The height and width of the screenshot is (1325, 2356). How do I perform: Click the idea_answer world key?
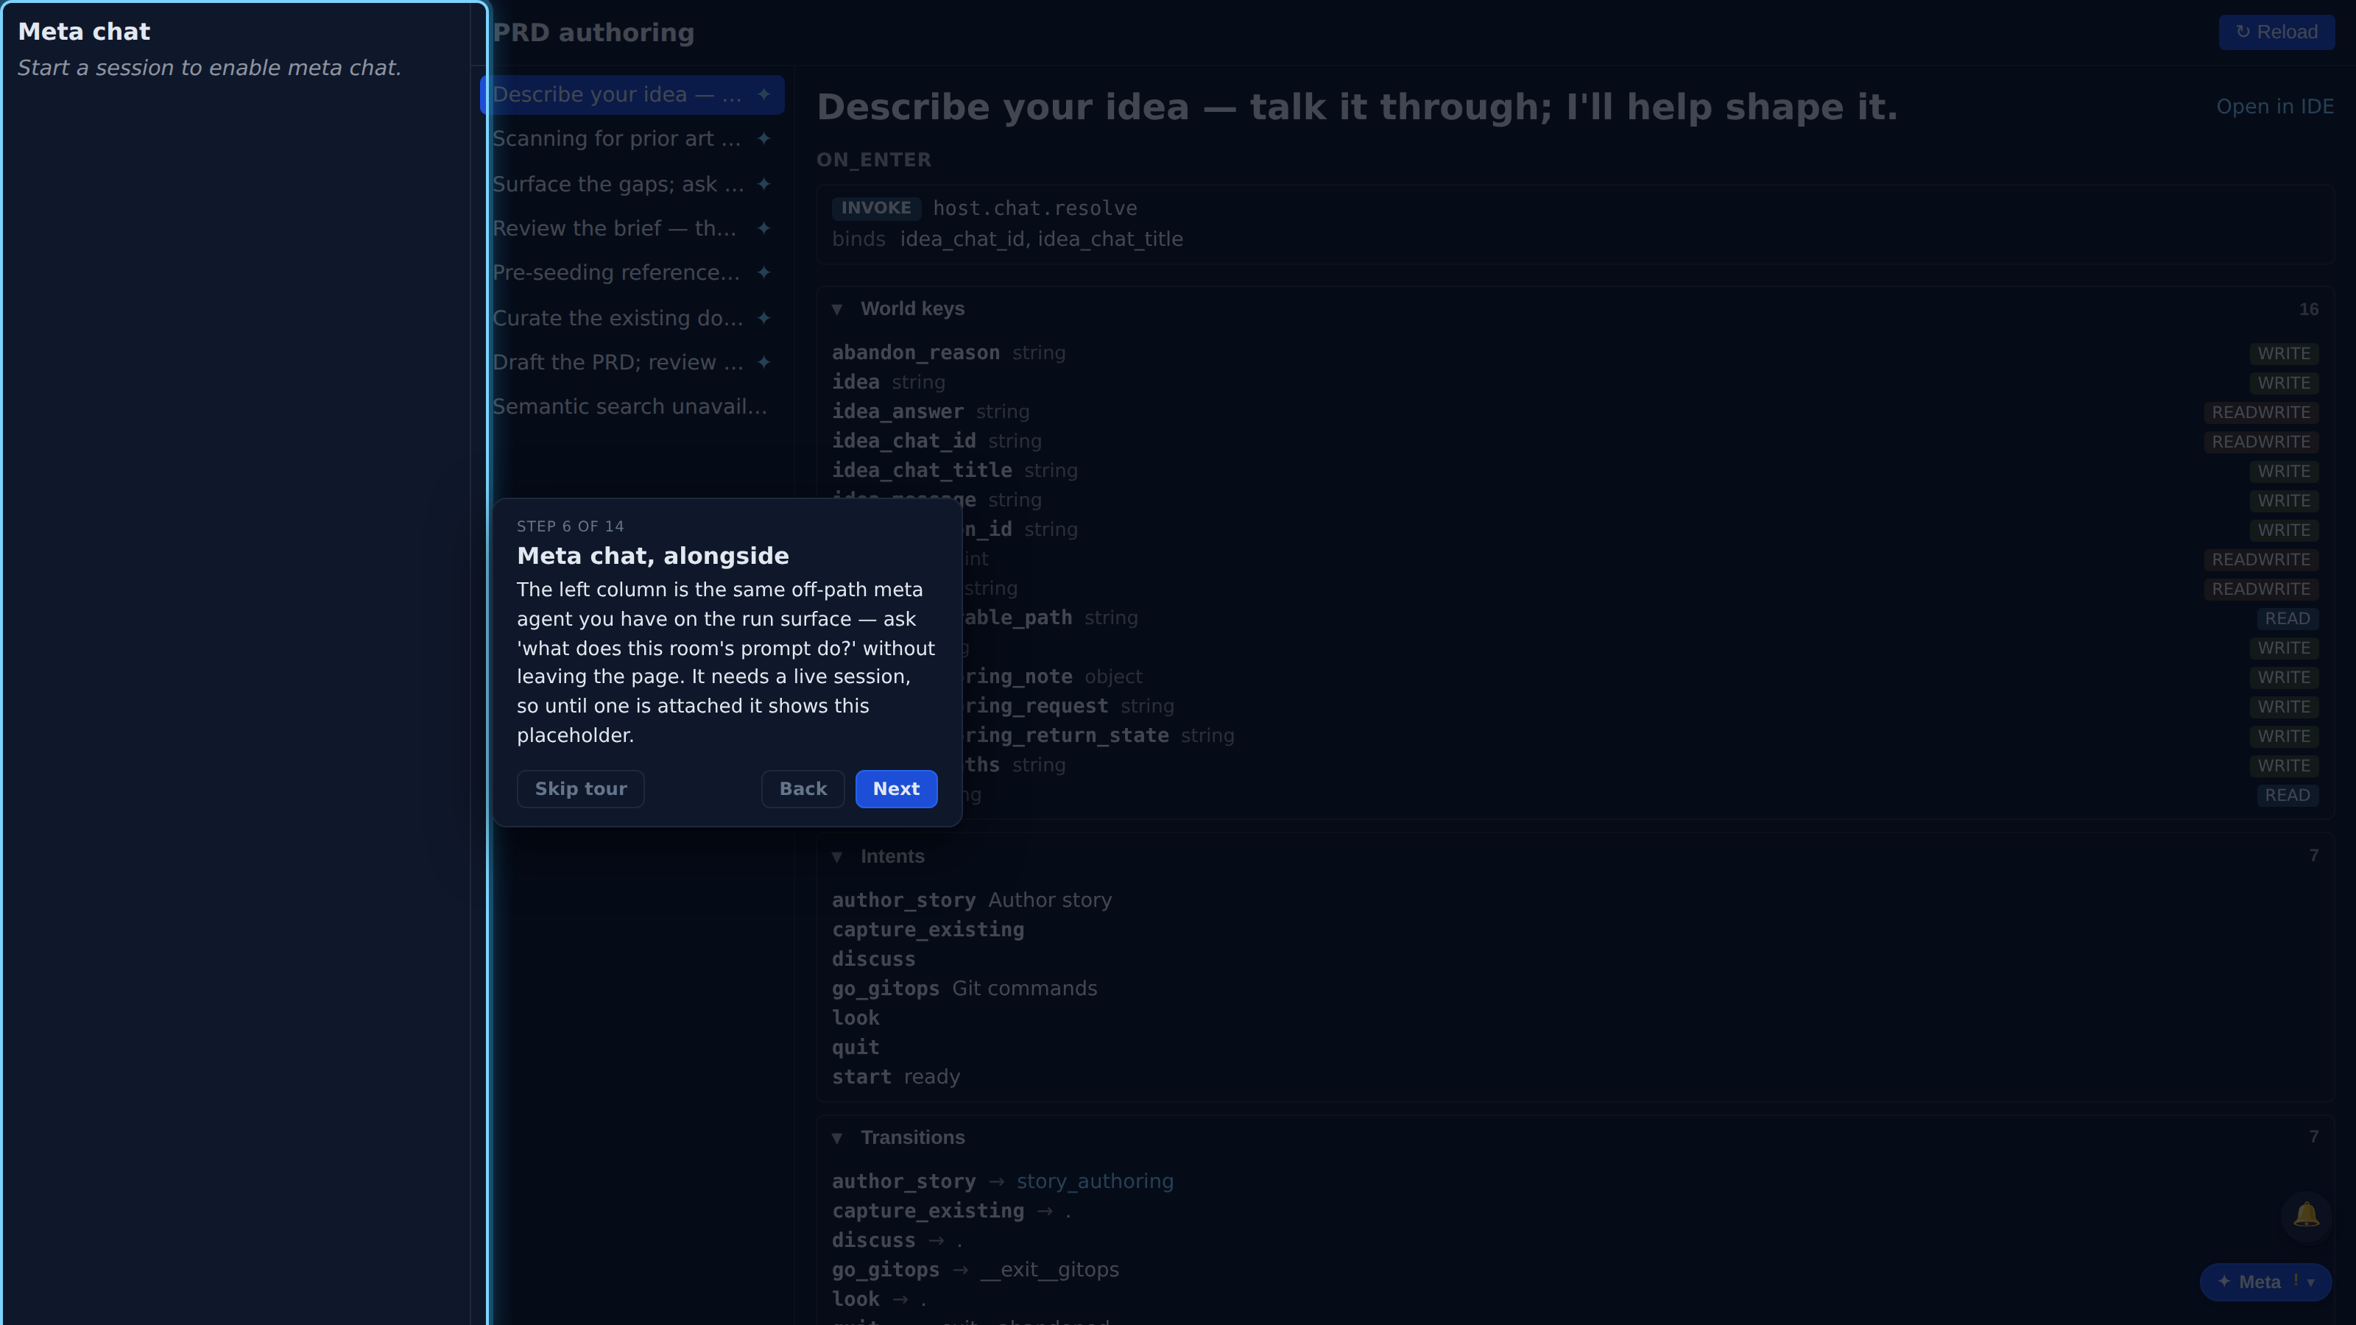(x=897, y=412)
